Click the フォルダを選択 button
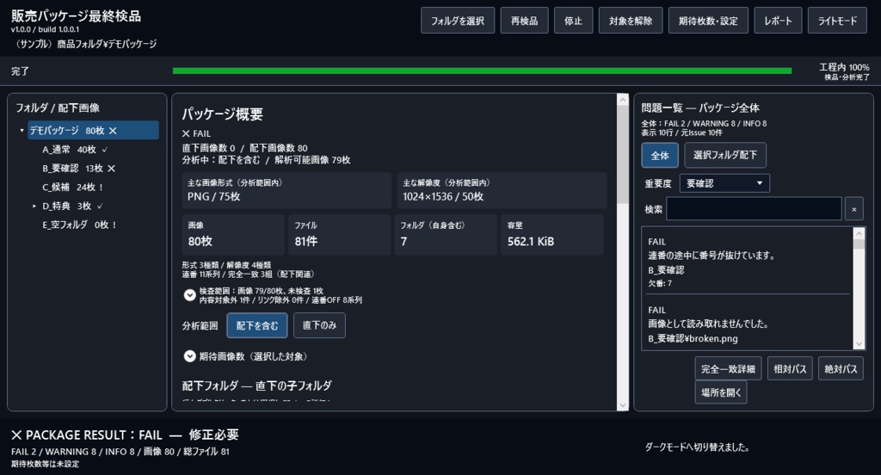The width and height of the screenshot is (881, 475). [x=458, y=21]
